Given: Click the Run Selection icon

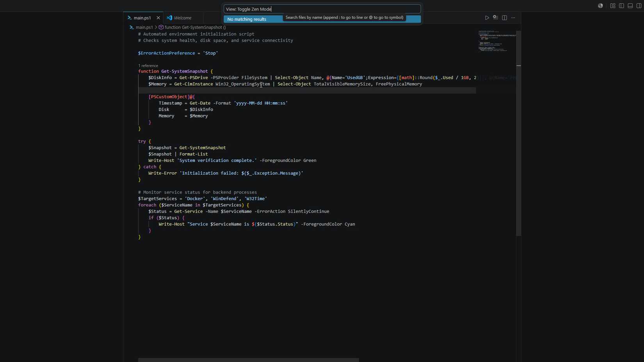Looking at the screenshot, I should (495, 18).
